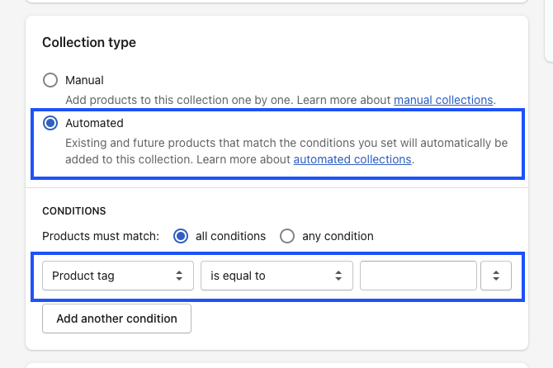Click the 'any condition' label text
Image resolution: width=553 pixels, height=368 pixels.
click(338, 236)
